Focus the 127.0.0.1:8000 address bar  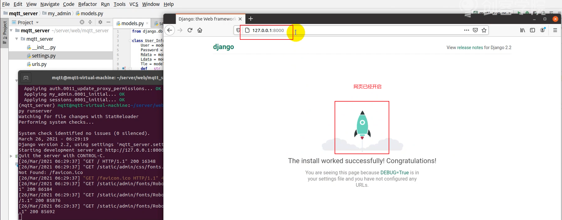[x=361, y=30]
